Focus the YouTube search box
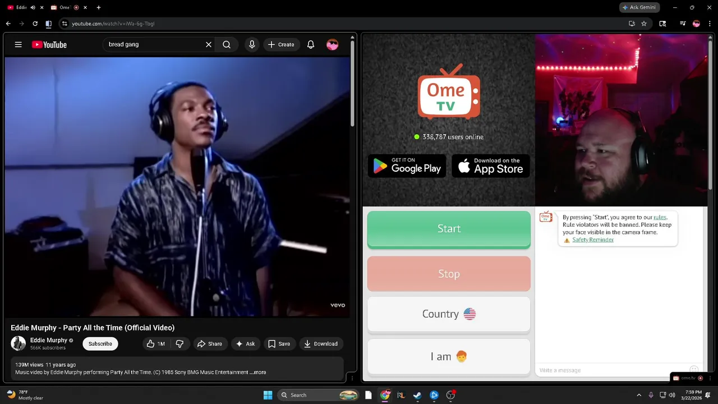This screenshot has width=718, height=404. pos(154,44)
